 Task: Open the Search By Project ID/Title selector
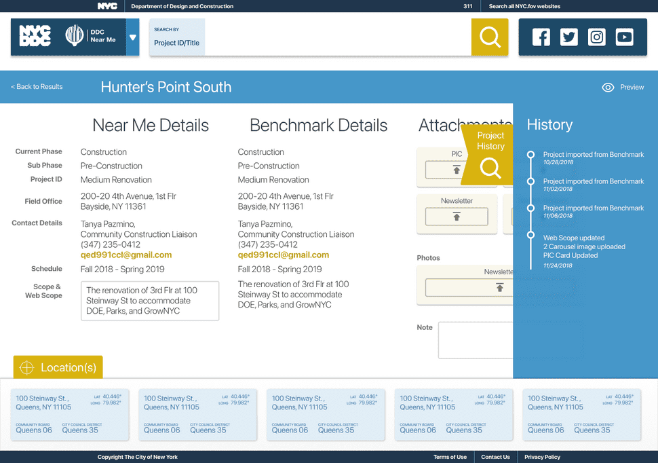pos(176,37)
